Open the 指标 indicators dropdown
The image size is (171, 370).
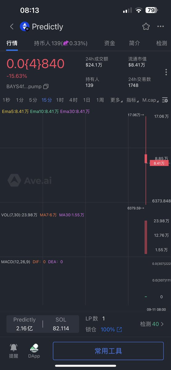pos(132,100)
